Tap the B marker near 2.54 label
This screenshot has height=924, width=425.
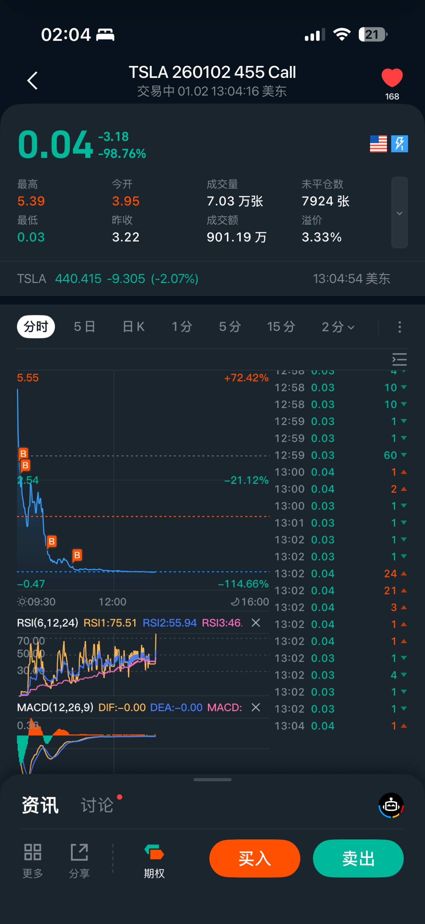[x=25, y=465]
